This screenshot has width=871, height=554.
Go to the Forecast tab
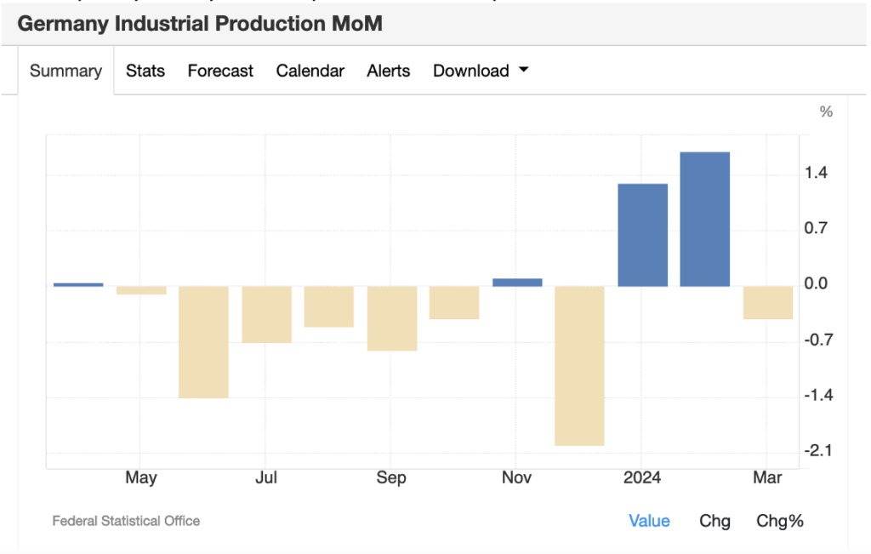click(220, 71)
